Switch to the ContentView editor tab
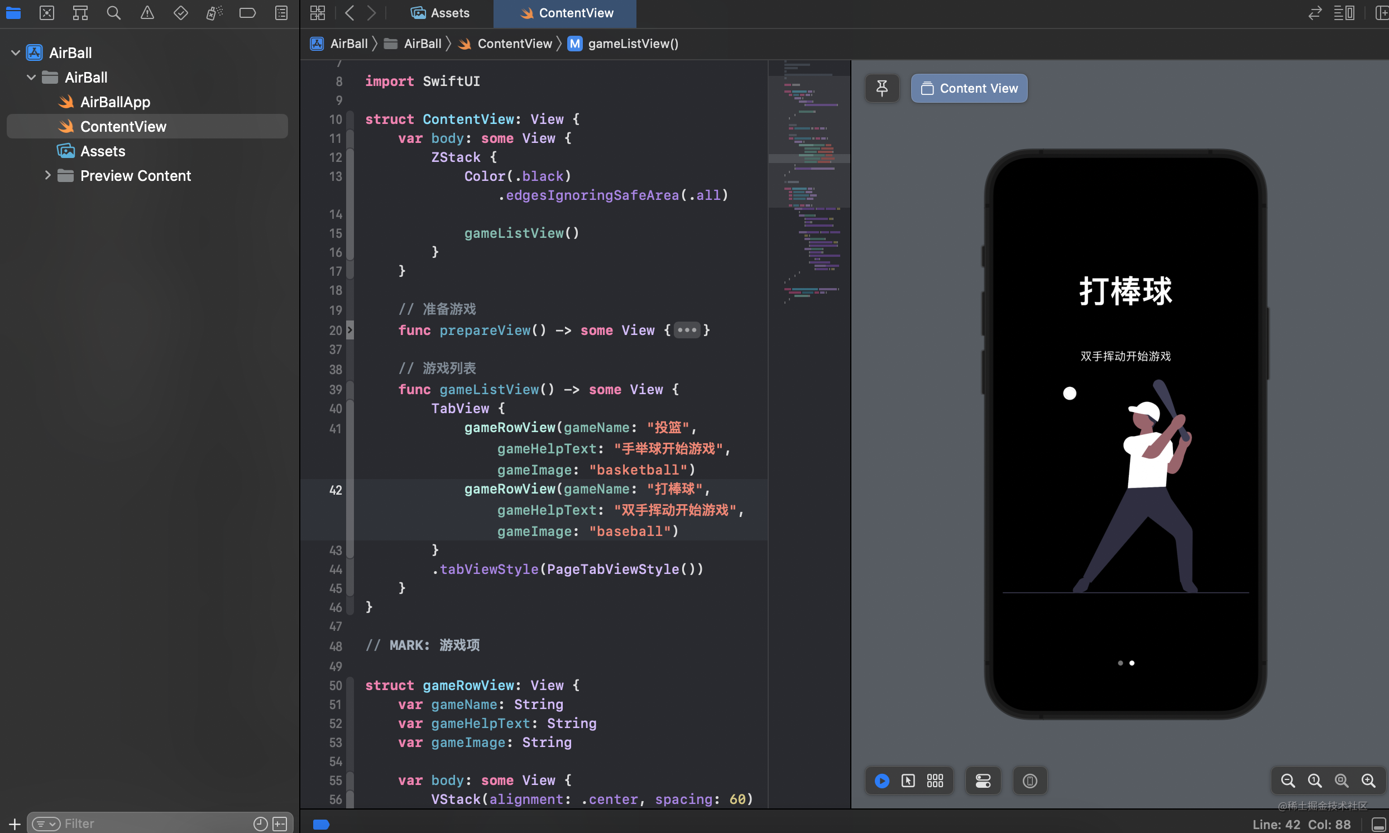Screen dimensions: 1389x833 point(565,13)
